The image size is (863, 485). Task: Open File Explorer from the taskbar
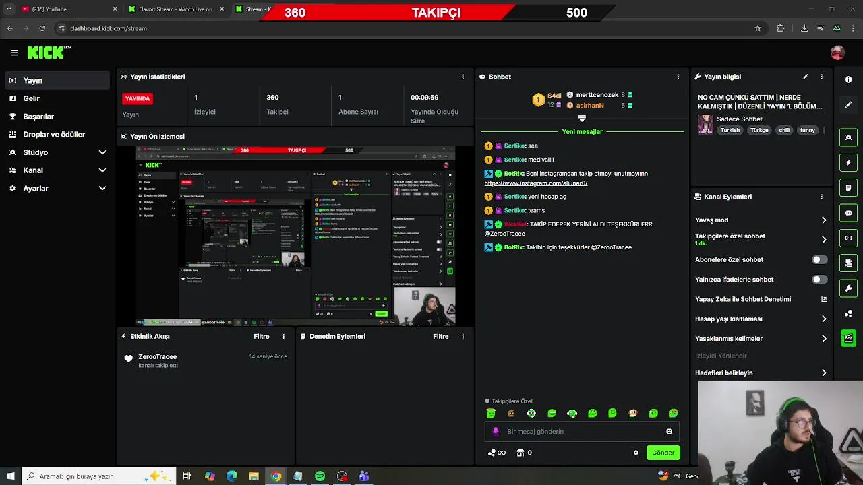click(254, 476)
